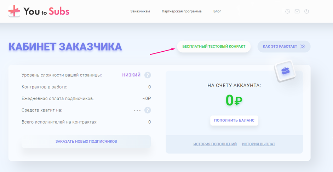Click the КАБИНЕТ ЗАКАЗЧИКА heading

click(x=65, y=47)
